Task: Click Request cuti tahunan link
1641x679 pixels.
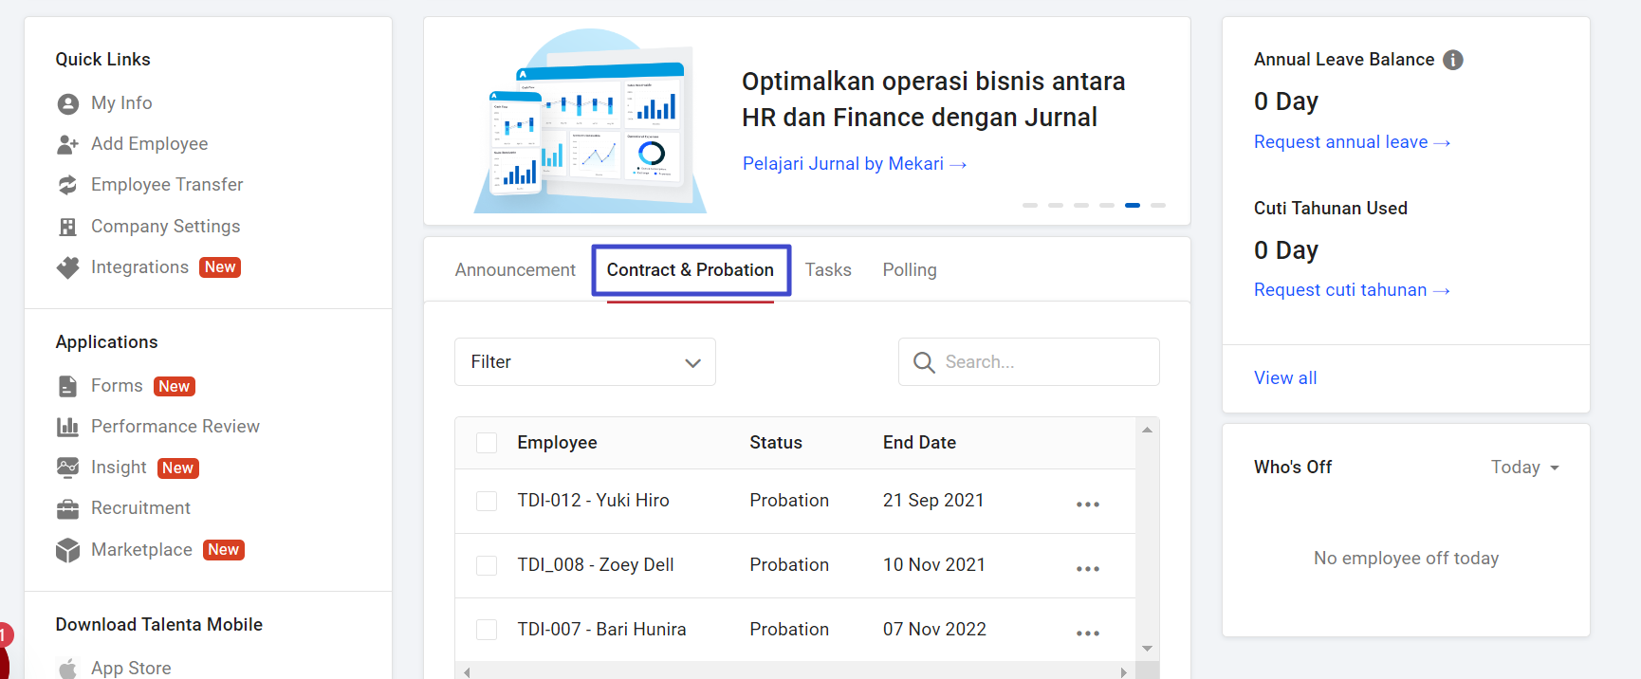Action: (1352, 290)
